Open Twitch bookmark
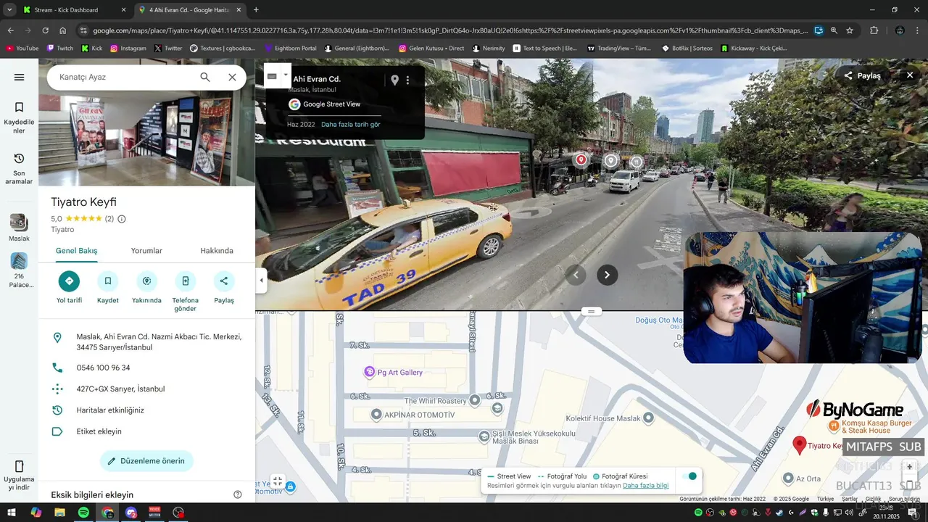 pyautogui.click(x=59, y=49)
